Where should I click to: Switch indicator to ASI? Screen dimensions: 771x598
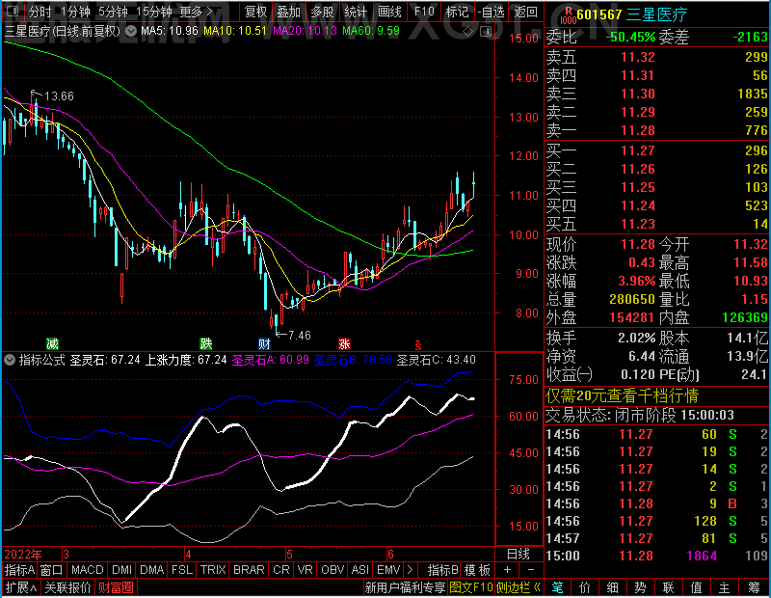(359, 570)
